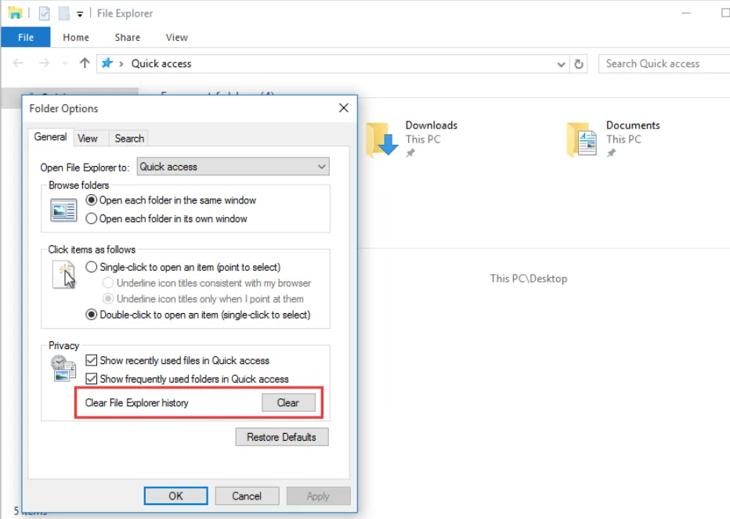The height and width of the screenshot is (519, 730).
Task: Click the Restore Defaults button
Action: coord(281,437)
